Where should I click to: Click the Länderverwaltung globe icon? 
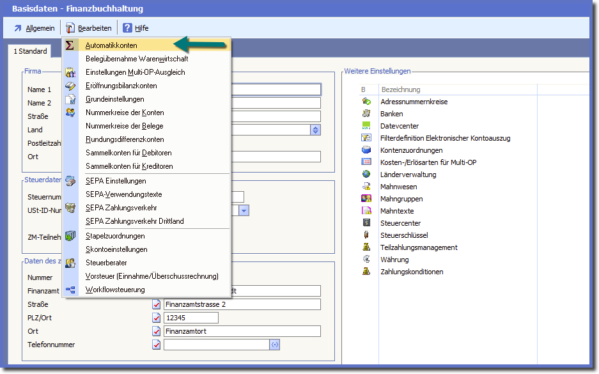point(366,175)
